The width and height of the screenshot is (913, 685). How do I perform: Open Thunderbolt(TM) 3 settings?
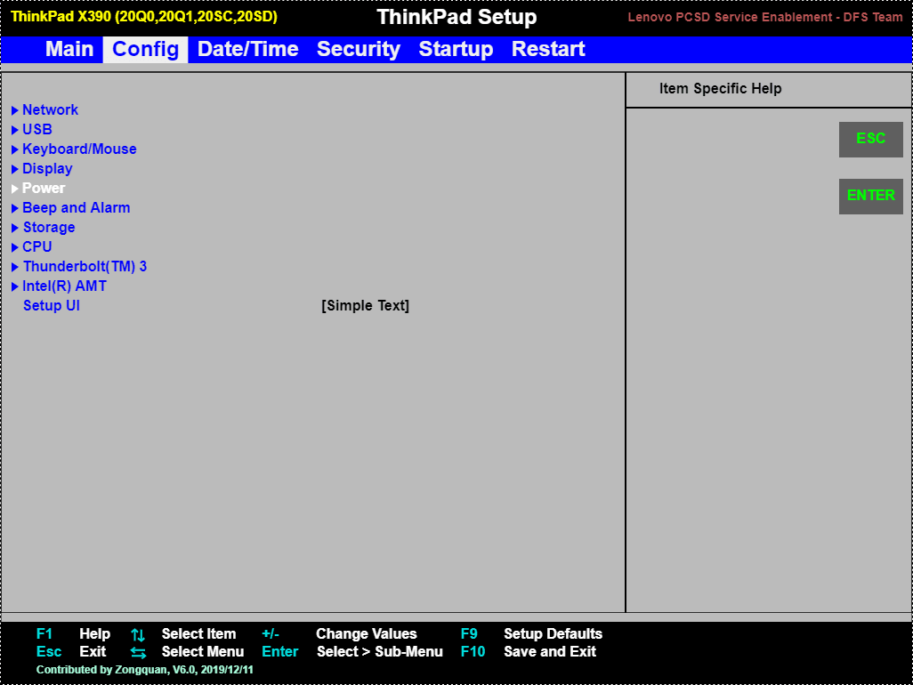click(x=85, y=267)
